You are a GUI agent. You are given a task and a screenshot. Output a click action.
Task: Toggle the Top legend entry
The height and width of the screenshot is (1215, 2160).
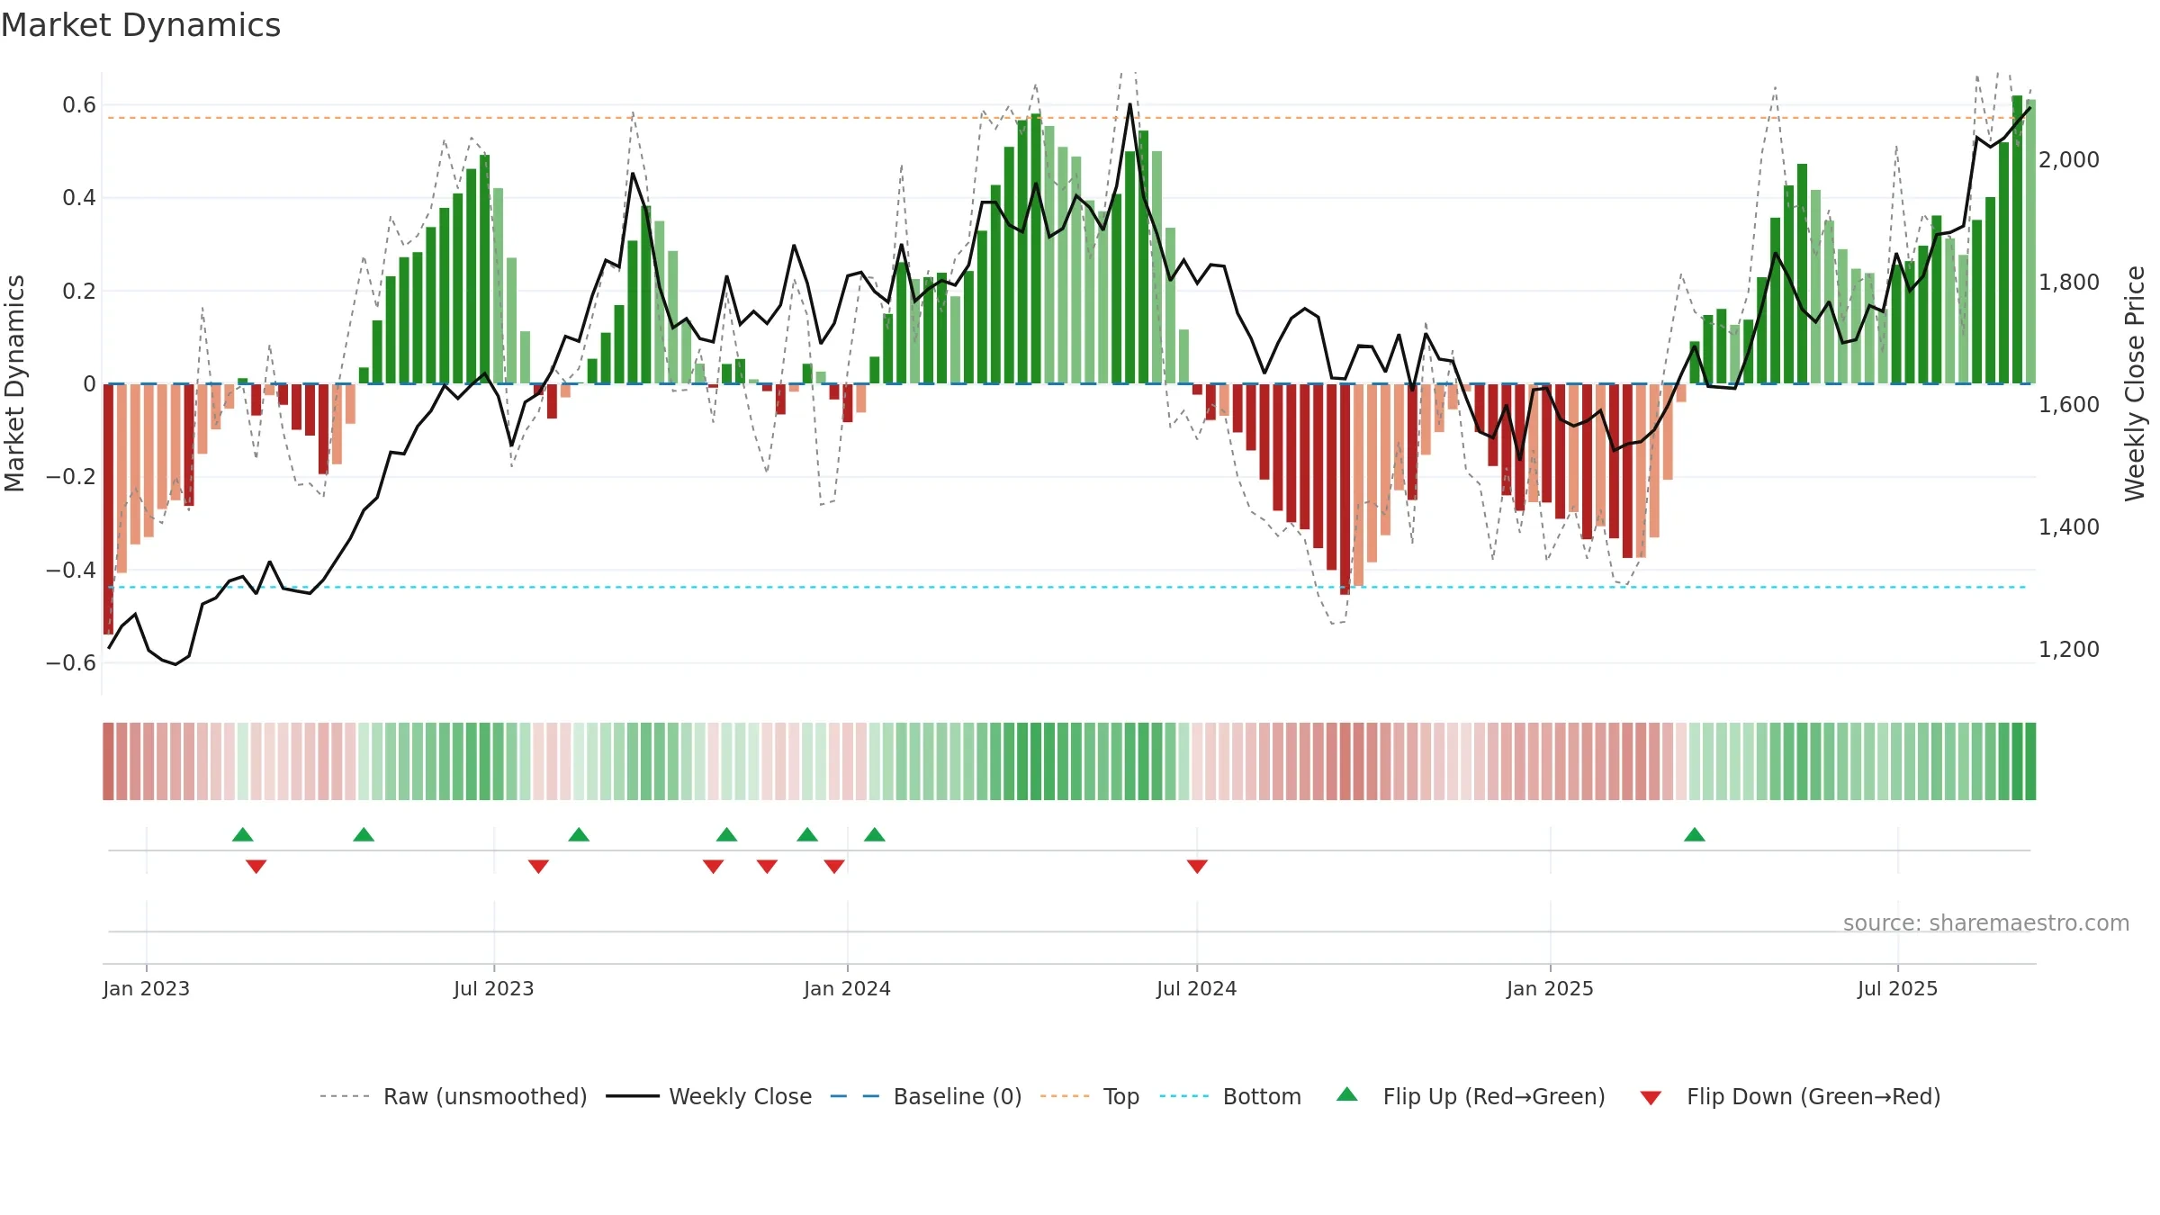[1089, 1096]
